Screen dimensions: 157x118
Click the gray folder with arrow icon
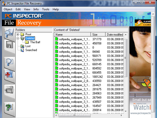(9, 90)
